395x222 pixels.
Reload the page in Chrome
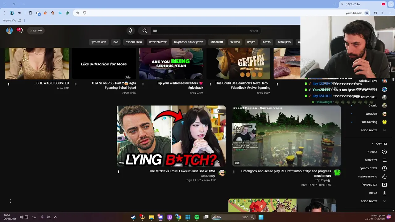click(x=376, y=13)
